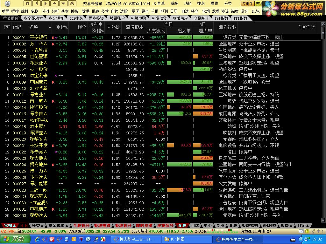Click the Home icon in the top navigation toolbar
Screen dimensions: 326x244
28,3
